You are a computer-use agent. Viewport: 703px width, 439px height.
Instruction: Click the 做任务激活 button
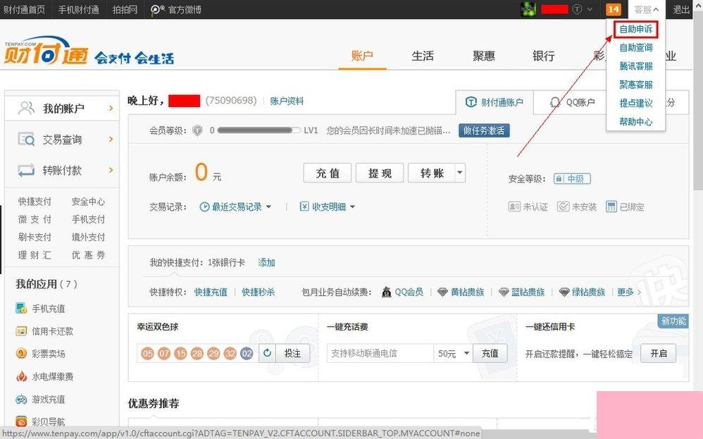[484, 130]
